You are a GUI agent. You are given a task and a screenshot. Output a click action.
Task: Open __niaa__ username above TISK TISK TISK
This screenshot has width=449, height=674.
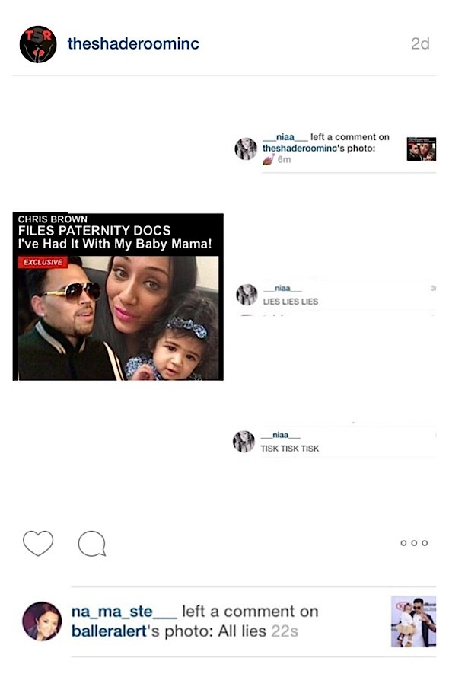point(280,435)
